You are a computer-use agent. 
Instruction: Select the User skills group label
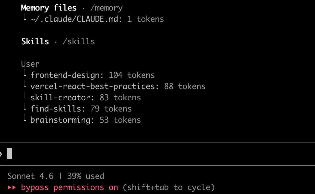pos(30,64)
